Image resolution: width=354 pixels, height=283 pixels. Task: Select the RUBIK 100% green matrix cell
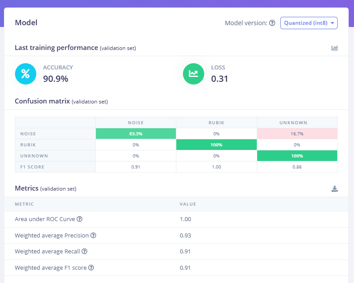[x=216, y=145]
